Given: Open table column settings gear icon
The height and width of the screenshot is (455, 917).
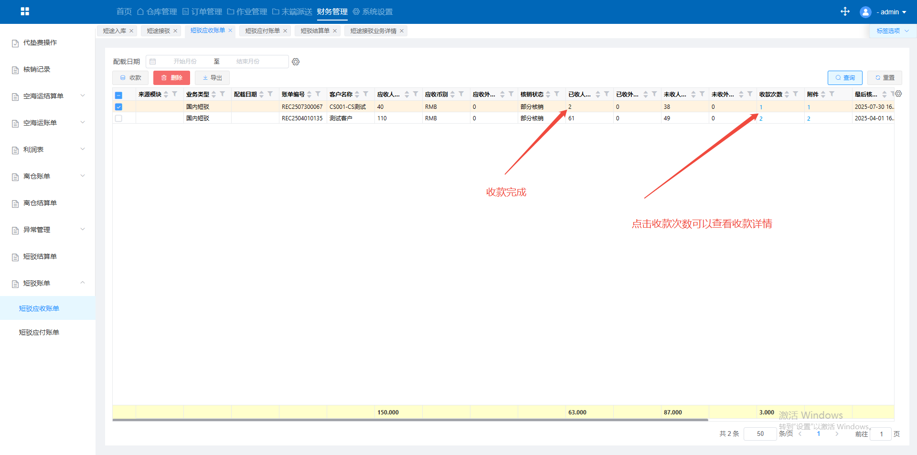Looking at the screenshot, I should coord(898,94).
